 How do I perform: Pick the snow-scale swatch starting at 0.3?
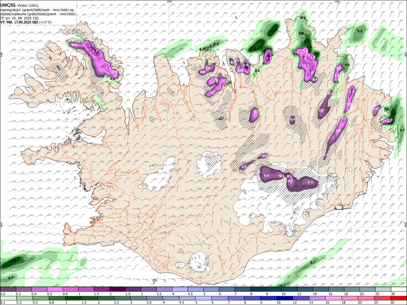click(x=24, y=289)
